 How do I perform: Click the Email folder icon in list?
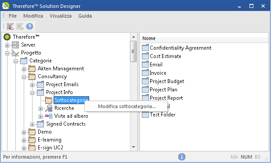pyautogui.click(x=145, y=64)
